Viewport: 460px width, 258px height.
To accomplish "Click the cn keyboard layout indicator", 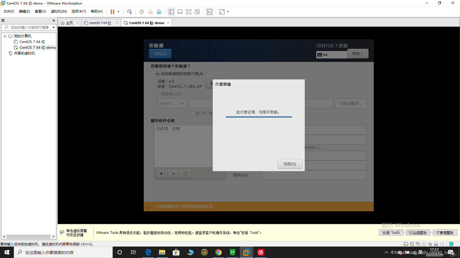I will click(x=332, y=54).
